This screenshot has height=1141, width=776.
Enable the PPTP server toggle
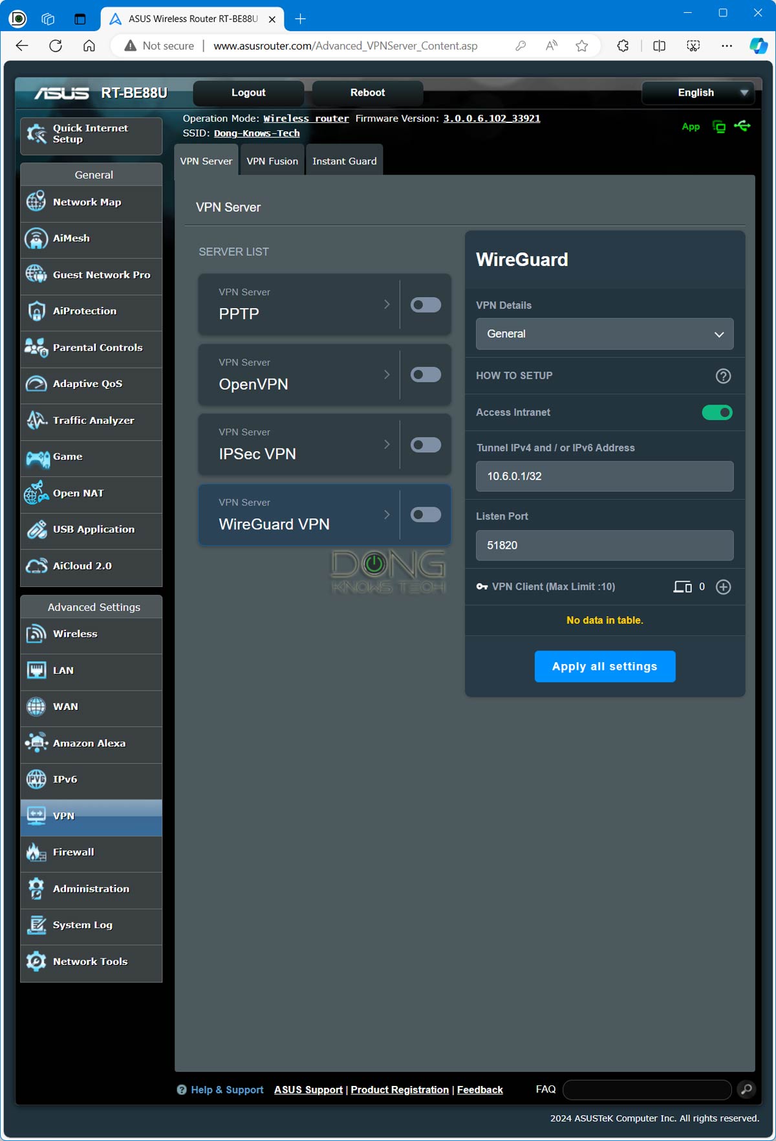click(426, 305)
